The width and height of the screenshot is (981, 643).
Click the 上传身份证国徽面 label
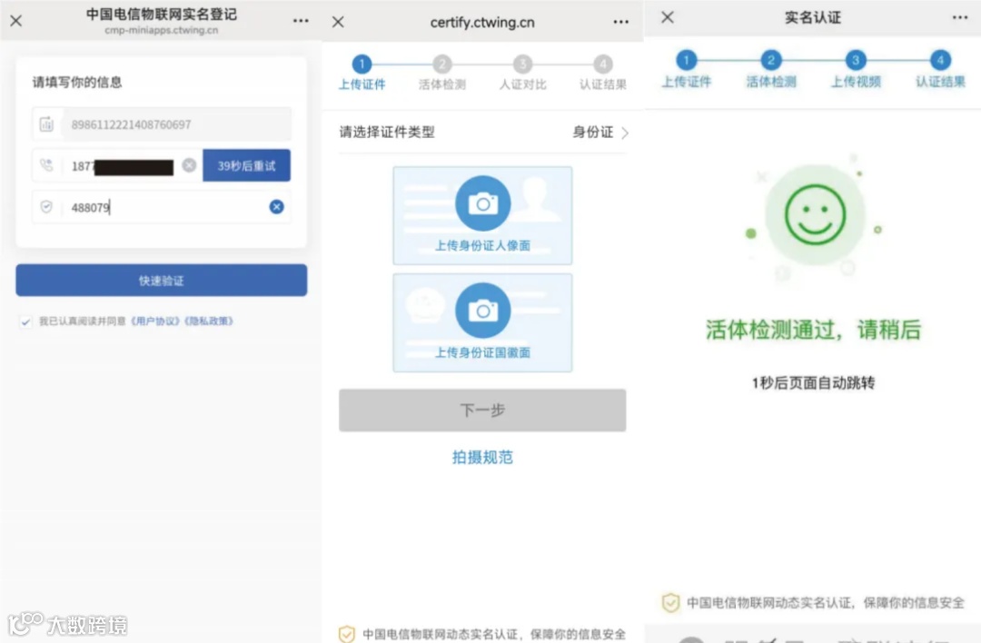(483, 352)
